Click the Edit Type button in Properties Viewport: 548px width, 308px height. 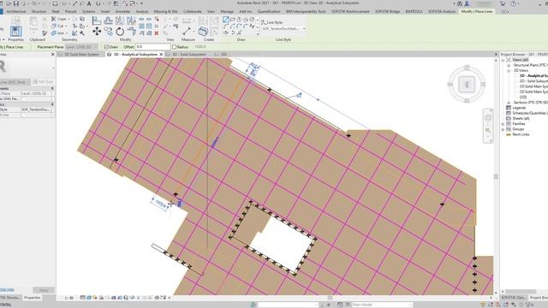click(44, 82)
